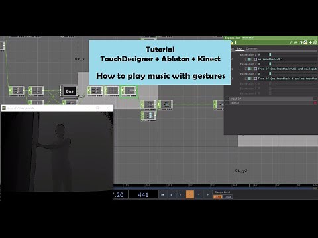The height and width of the screenshot is (238, 318).
Task: Click the plus icon in parameter header
Action: (x=311, y=42)
